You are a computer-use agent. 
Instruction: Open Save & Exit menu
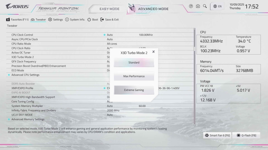(110, 19)
